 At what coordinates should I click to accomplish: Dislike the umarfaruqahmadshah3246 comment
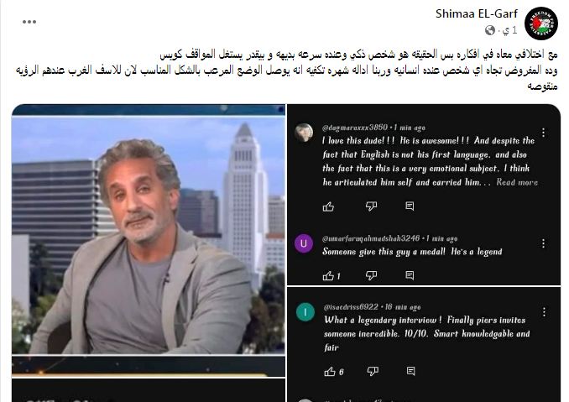click(371, 276)
